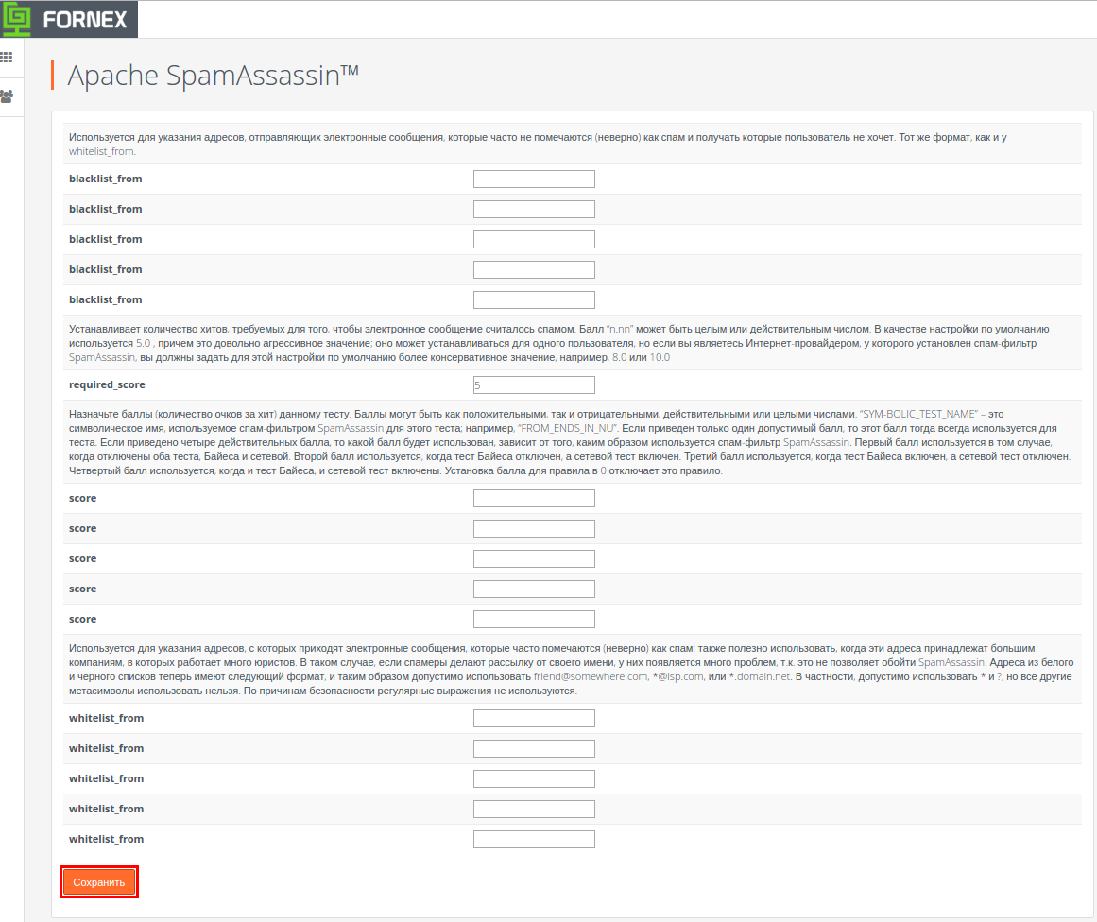Viewport: 1097px width, 922px height.
Task: Save settings with the Сохранить button
Action: pyautogui.click(x=98, y=882)
